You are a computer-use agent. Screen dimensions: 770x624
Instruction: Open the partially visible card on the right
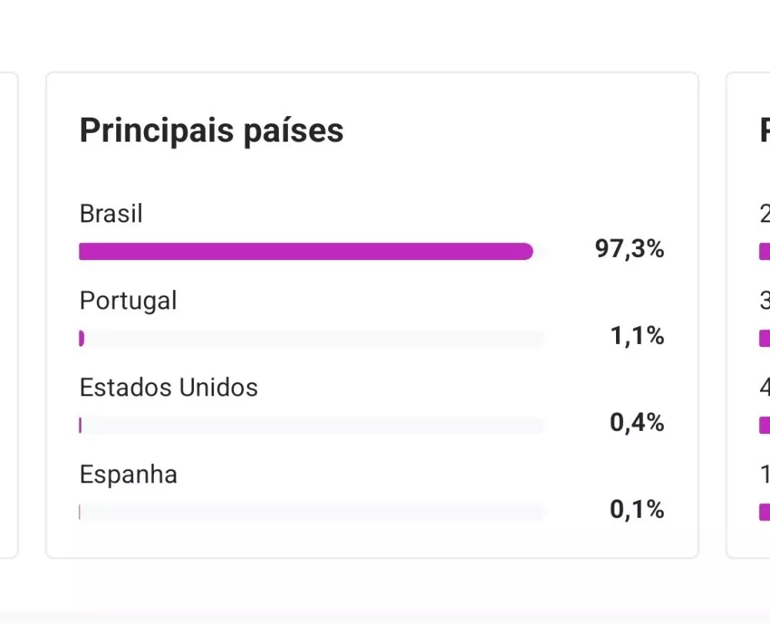coord(749,315)
